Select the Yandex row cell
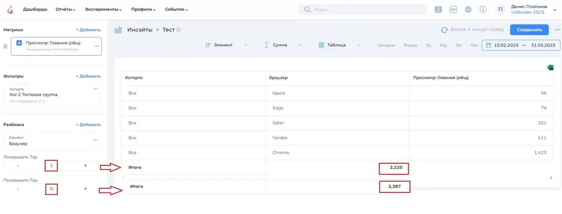The image size is (562, 214). [337, 138]
